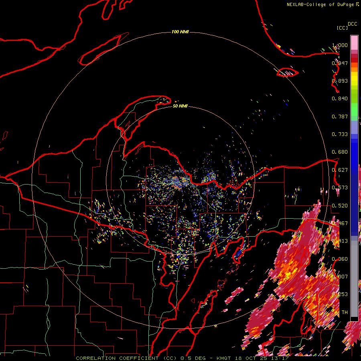Screen dimensions: 361x361
Task: Click the 0.787 scale value
Action: click(340, 116)
